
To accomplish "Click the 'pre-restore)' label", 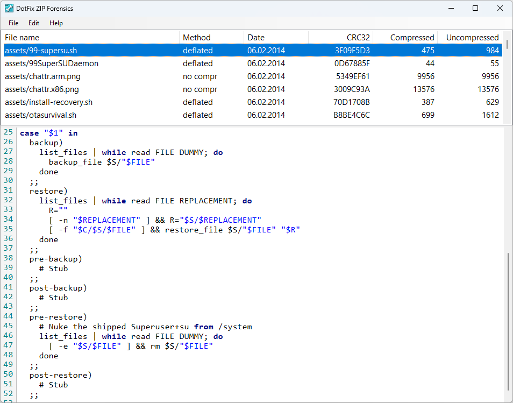I will tap(58, 317).
